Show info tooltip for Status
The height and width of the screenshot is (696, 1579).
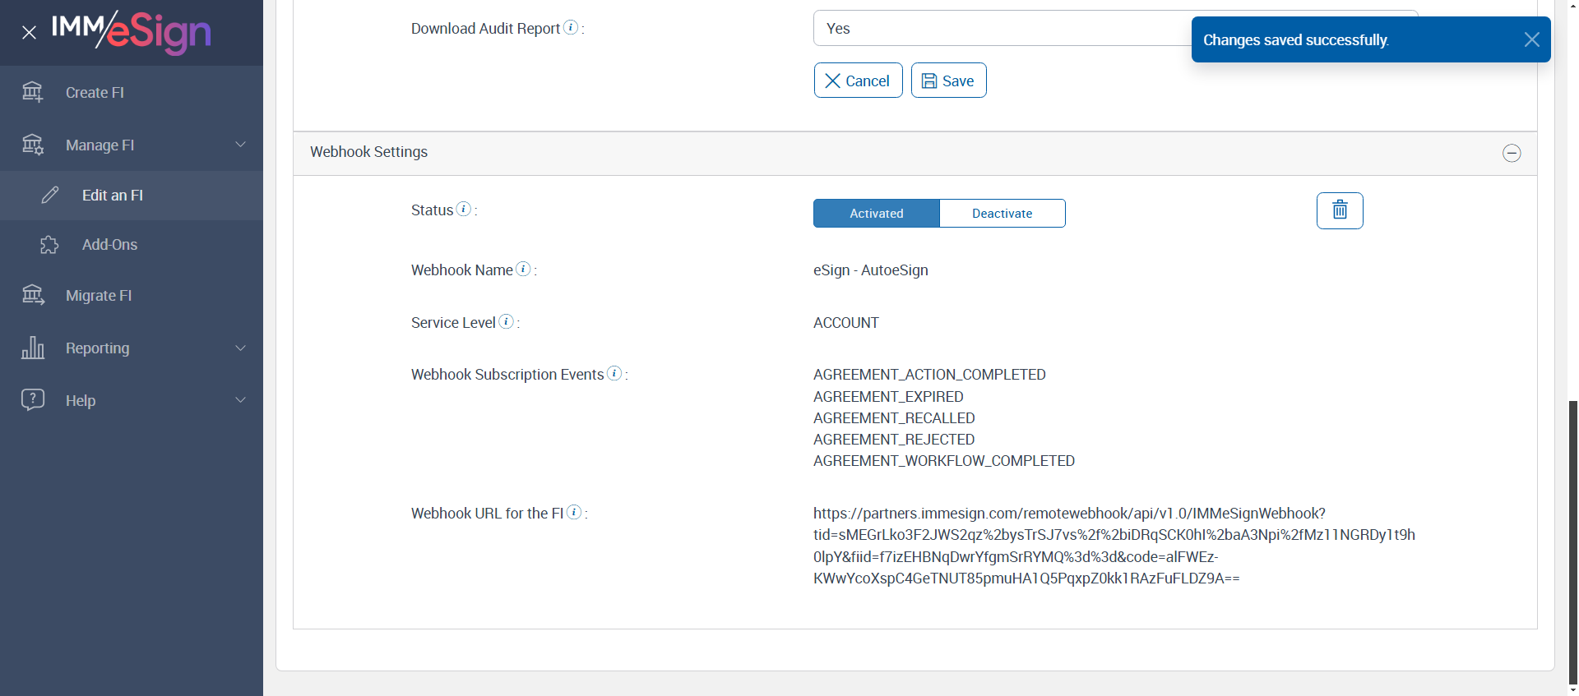click(x=464, y=209)
